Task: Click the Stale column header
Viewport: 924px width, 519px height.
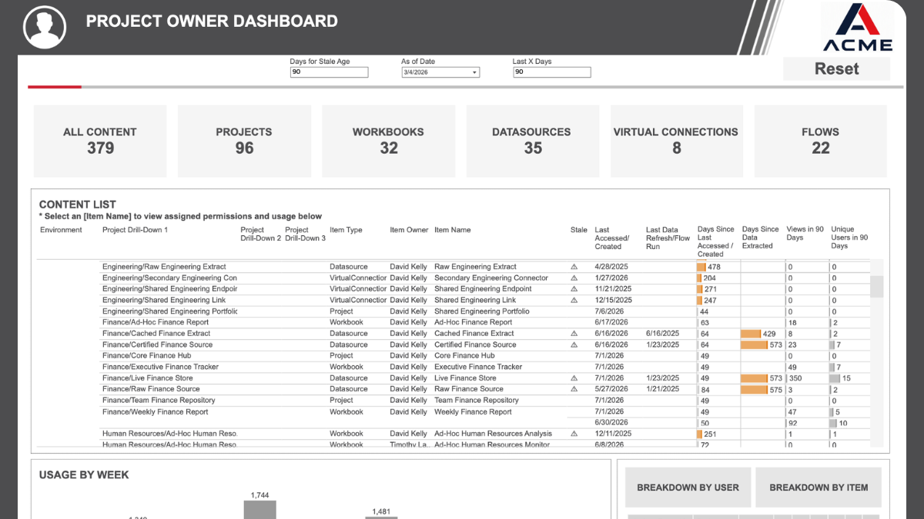Action: coord(579,230)
